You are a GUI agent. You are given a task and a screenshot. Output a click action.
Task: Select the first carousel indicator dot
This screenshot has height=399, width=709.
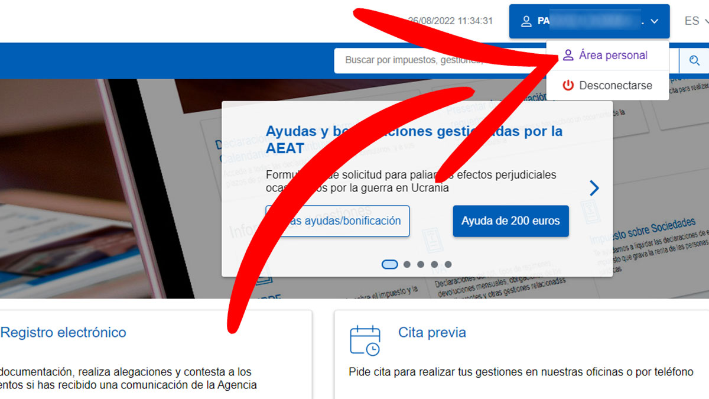[x=390, y=264]
